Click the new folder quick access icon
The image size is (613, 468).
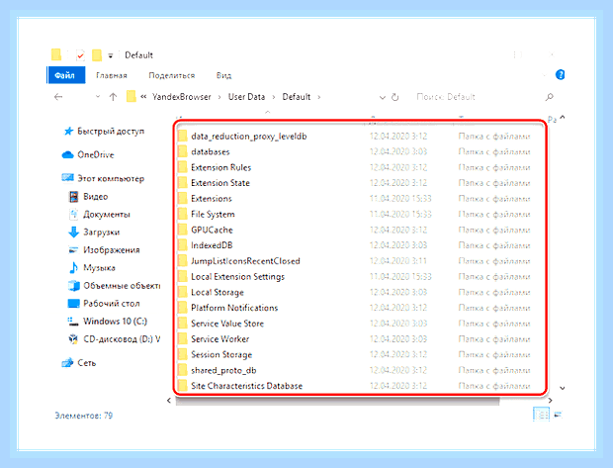[x=97, y=55]
